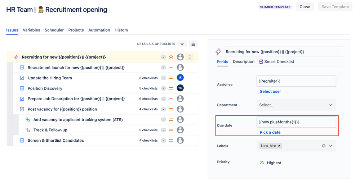Click the dash badge on Add vacancy to ATS

163,120
